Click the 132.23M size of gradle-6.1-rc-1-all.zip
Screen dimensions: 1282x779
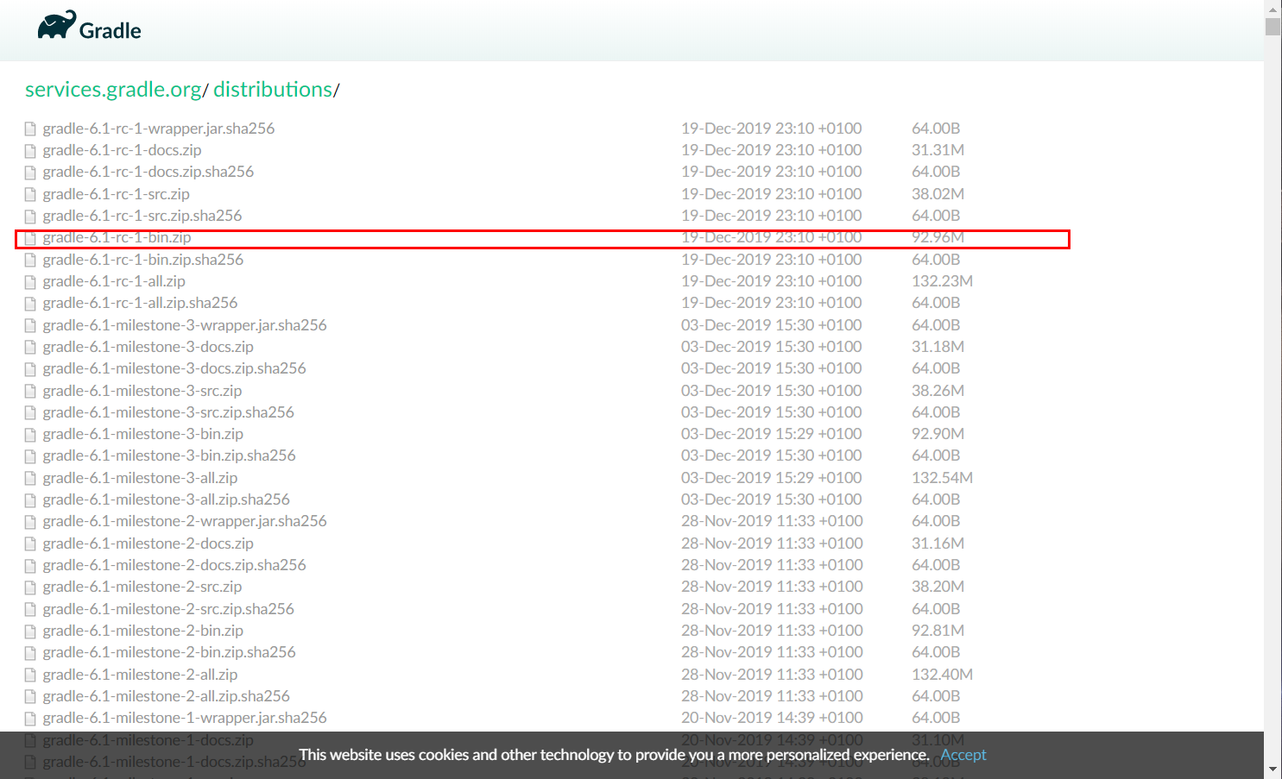(x=942, y=281)
